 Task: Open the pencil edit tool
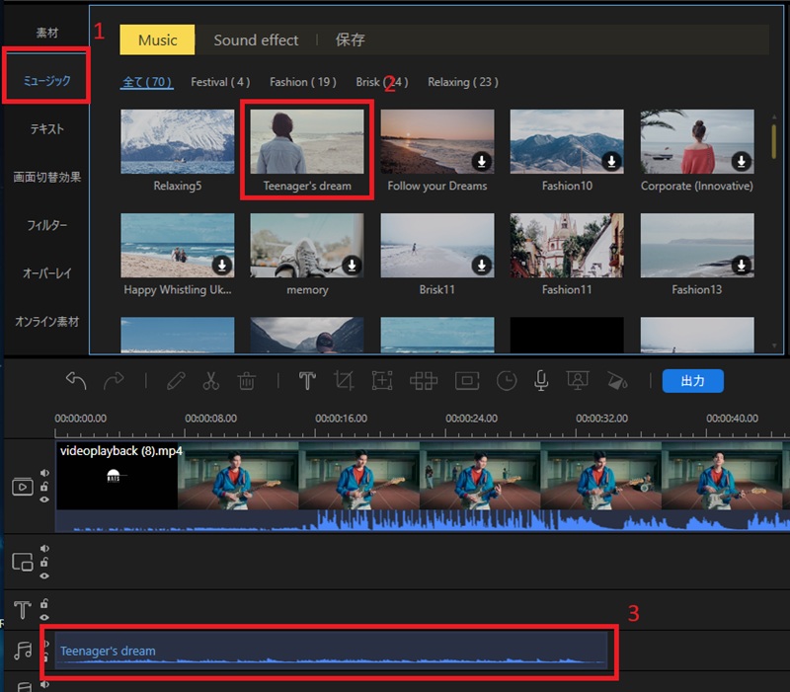(x=176, y=381)
